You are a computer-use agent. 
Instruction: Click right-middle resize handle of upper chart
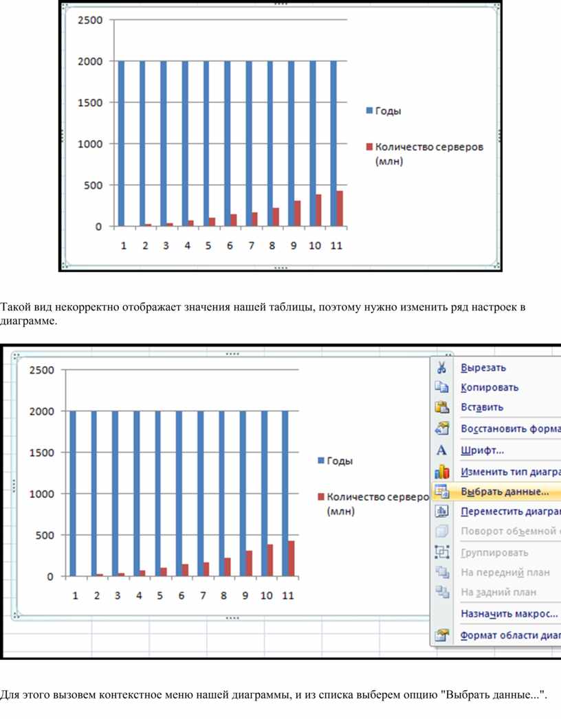[x=499, y=136]
